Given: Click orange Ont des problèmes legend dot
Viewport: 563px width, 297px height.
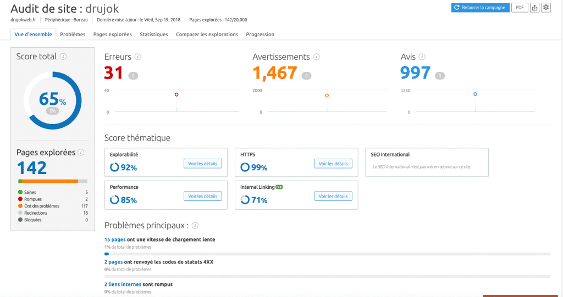Looking at the screenshot, I should [20, 206].
